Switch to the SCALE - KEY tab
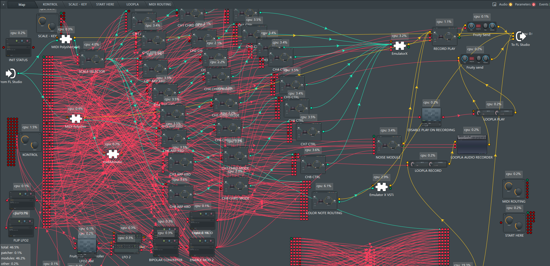 (77, 4)
